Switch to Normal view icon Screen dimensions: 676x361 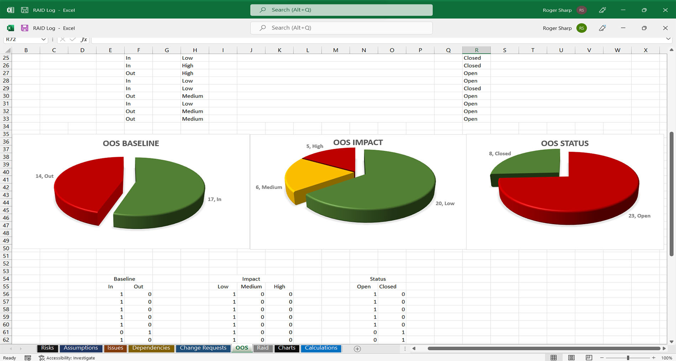click(x=554, y=357)
